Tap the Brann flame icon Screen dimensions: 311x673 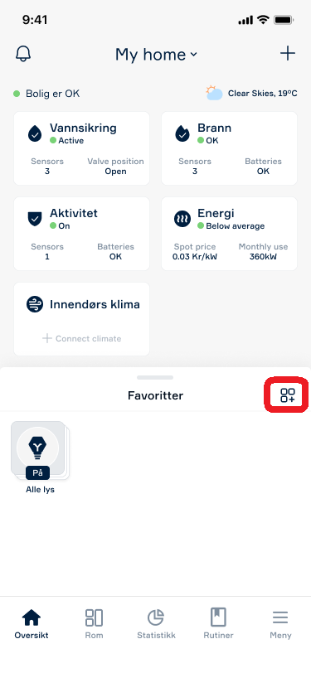pyautogui.click(x=182, y=133)
